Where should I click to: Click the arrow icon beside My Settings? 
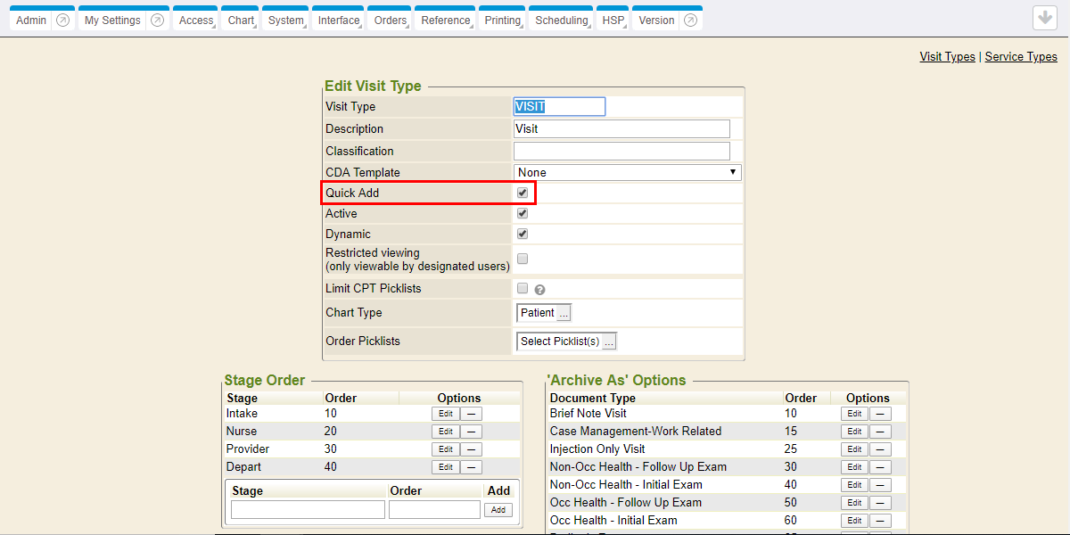[x=157, y=21]
